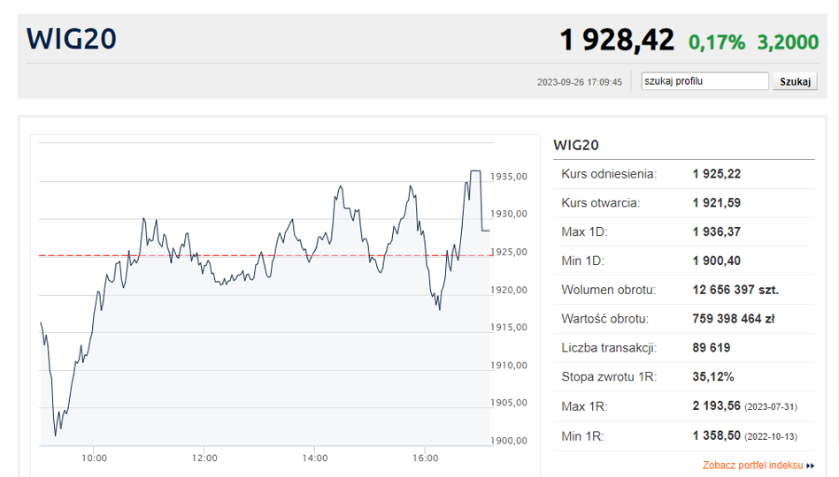The image size is (839, 477).
Task: Click the 'Stopa zwrotu 1R:' label
Action: (609, 376)
